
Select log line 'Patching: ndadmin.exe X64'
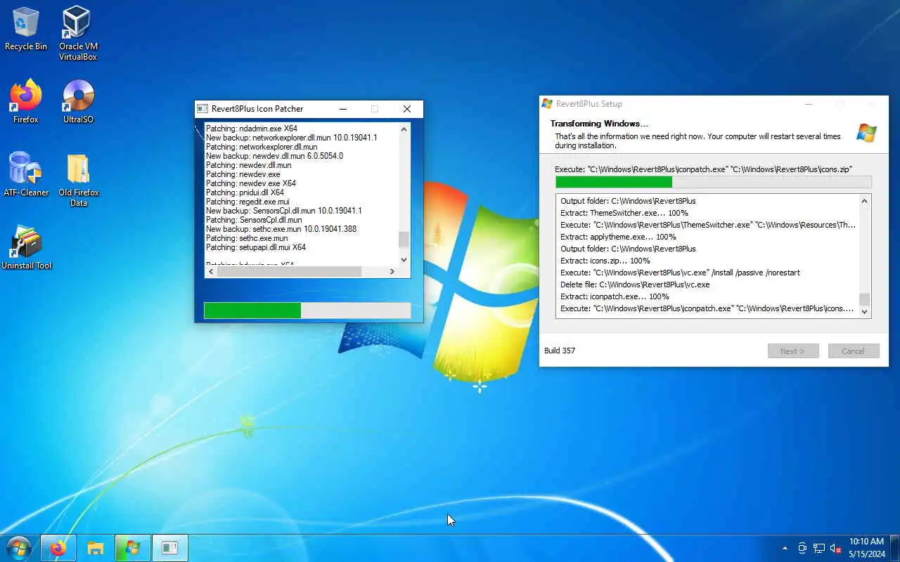coord(252,129)
